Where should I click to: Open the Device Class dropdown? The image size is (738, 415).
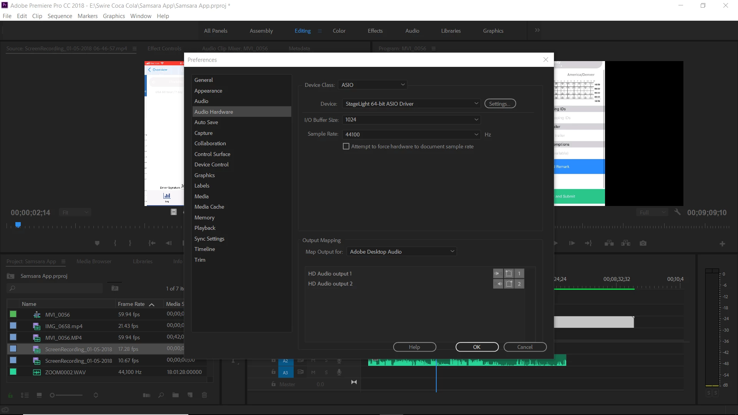(x=372, y=85)
